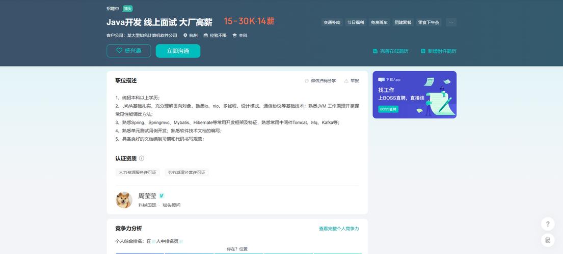
Task: Click the 感兴趣 heart button
Action: coord(128,51)
